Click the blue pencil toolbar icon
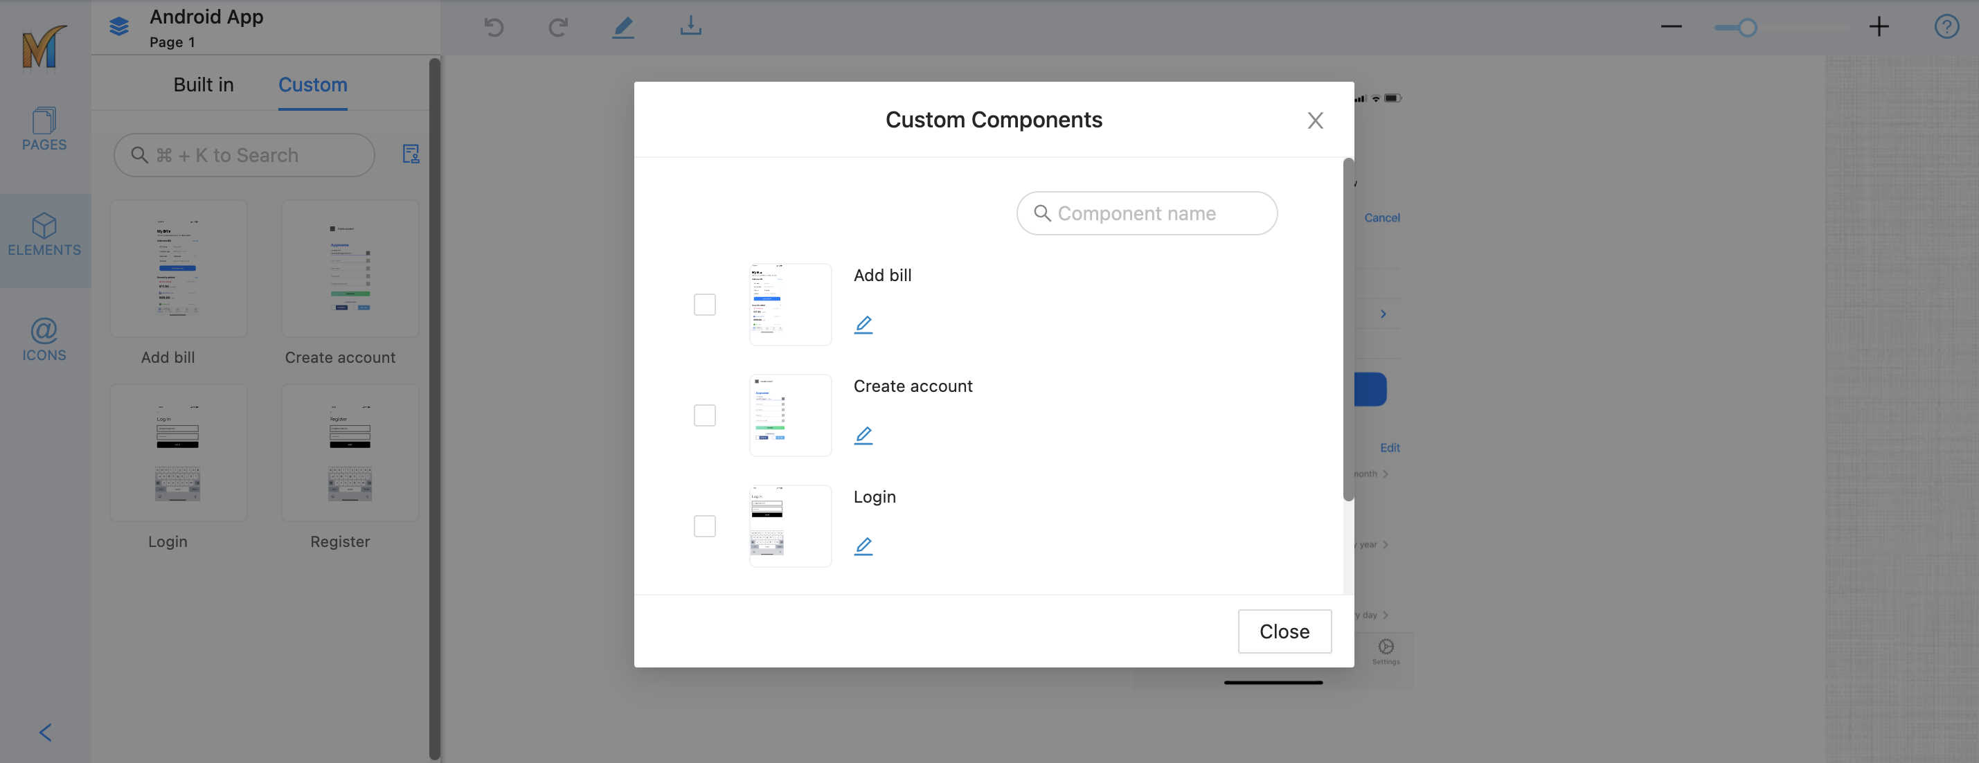The image size is (1979, 763). tap(623, 28)
